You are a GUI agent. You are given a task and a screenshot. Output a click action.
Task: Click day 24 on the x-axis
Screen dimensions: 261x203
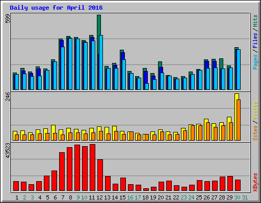point(191,197)
